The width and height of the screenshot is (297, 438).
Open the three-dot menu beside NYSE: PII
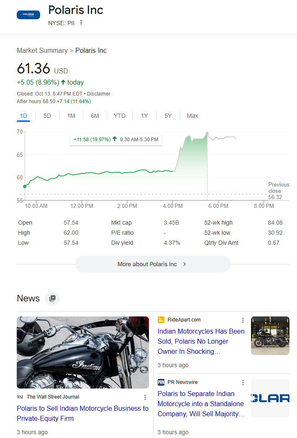pos(81,22)
